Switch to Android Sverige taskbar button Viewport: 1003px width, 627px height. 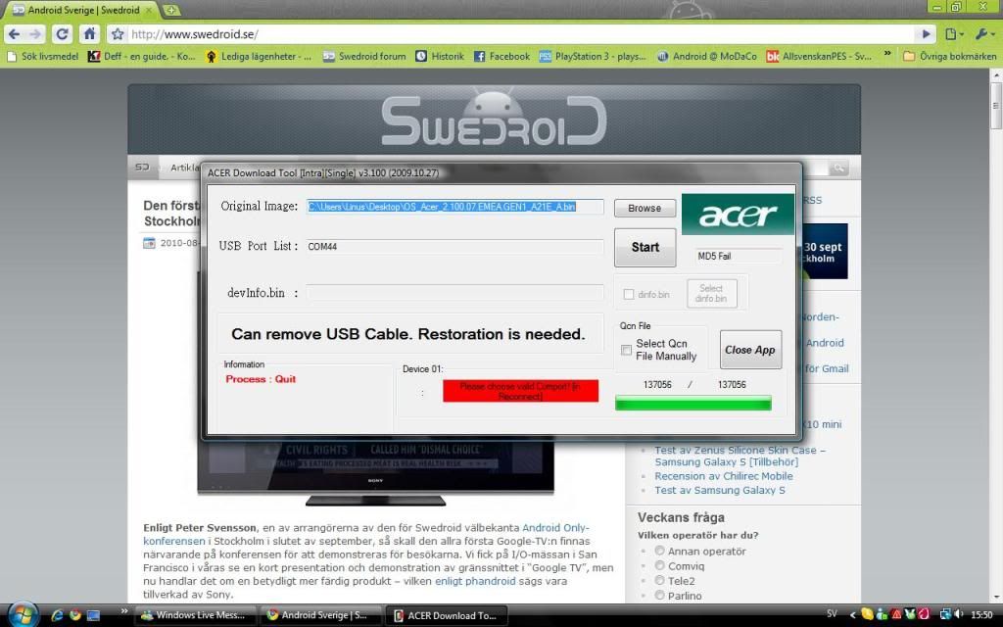321,615
